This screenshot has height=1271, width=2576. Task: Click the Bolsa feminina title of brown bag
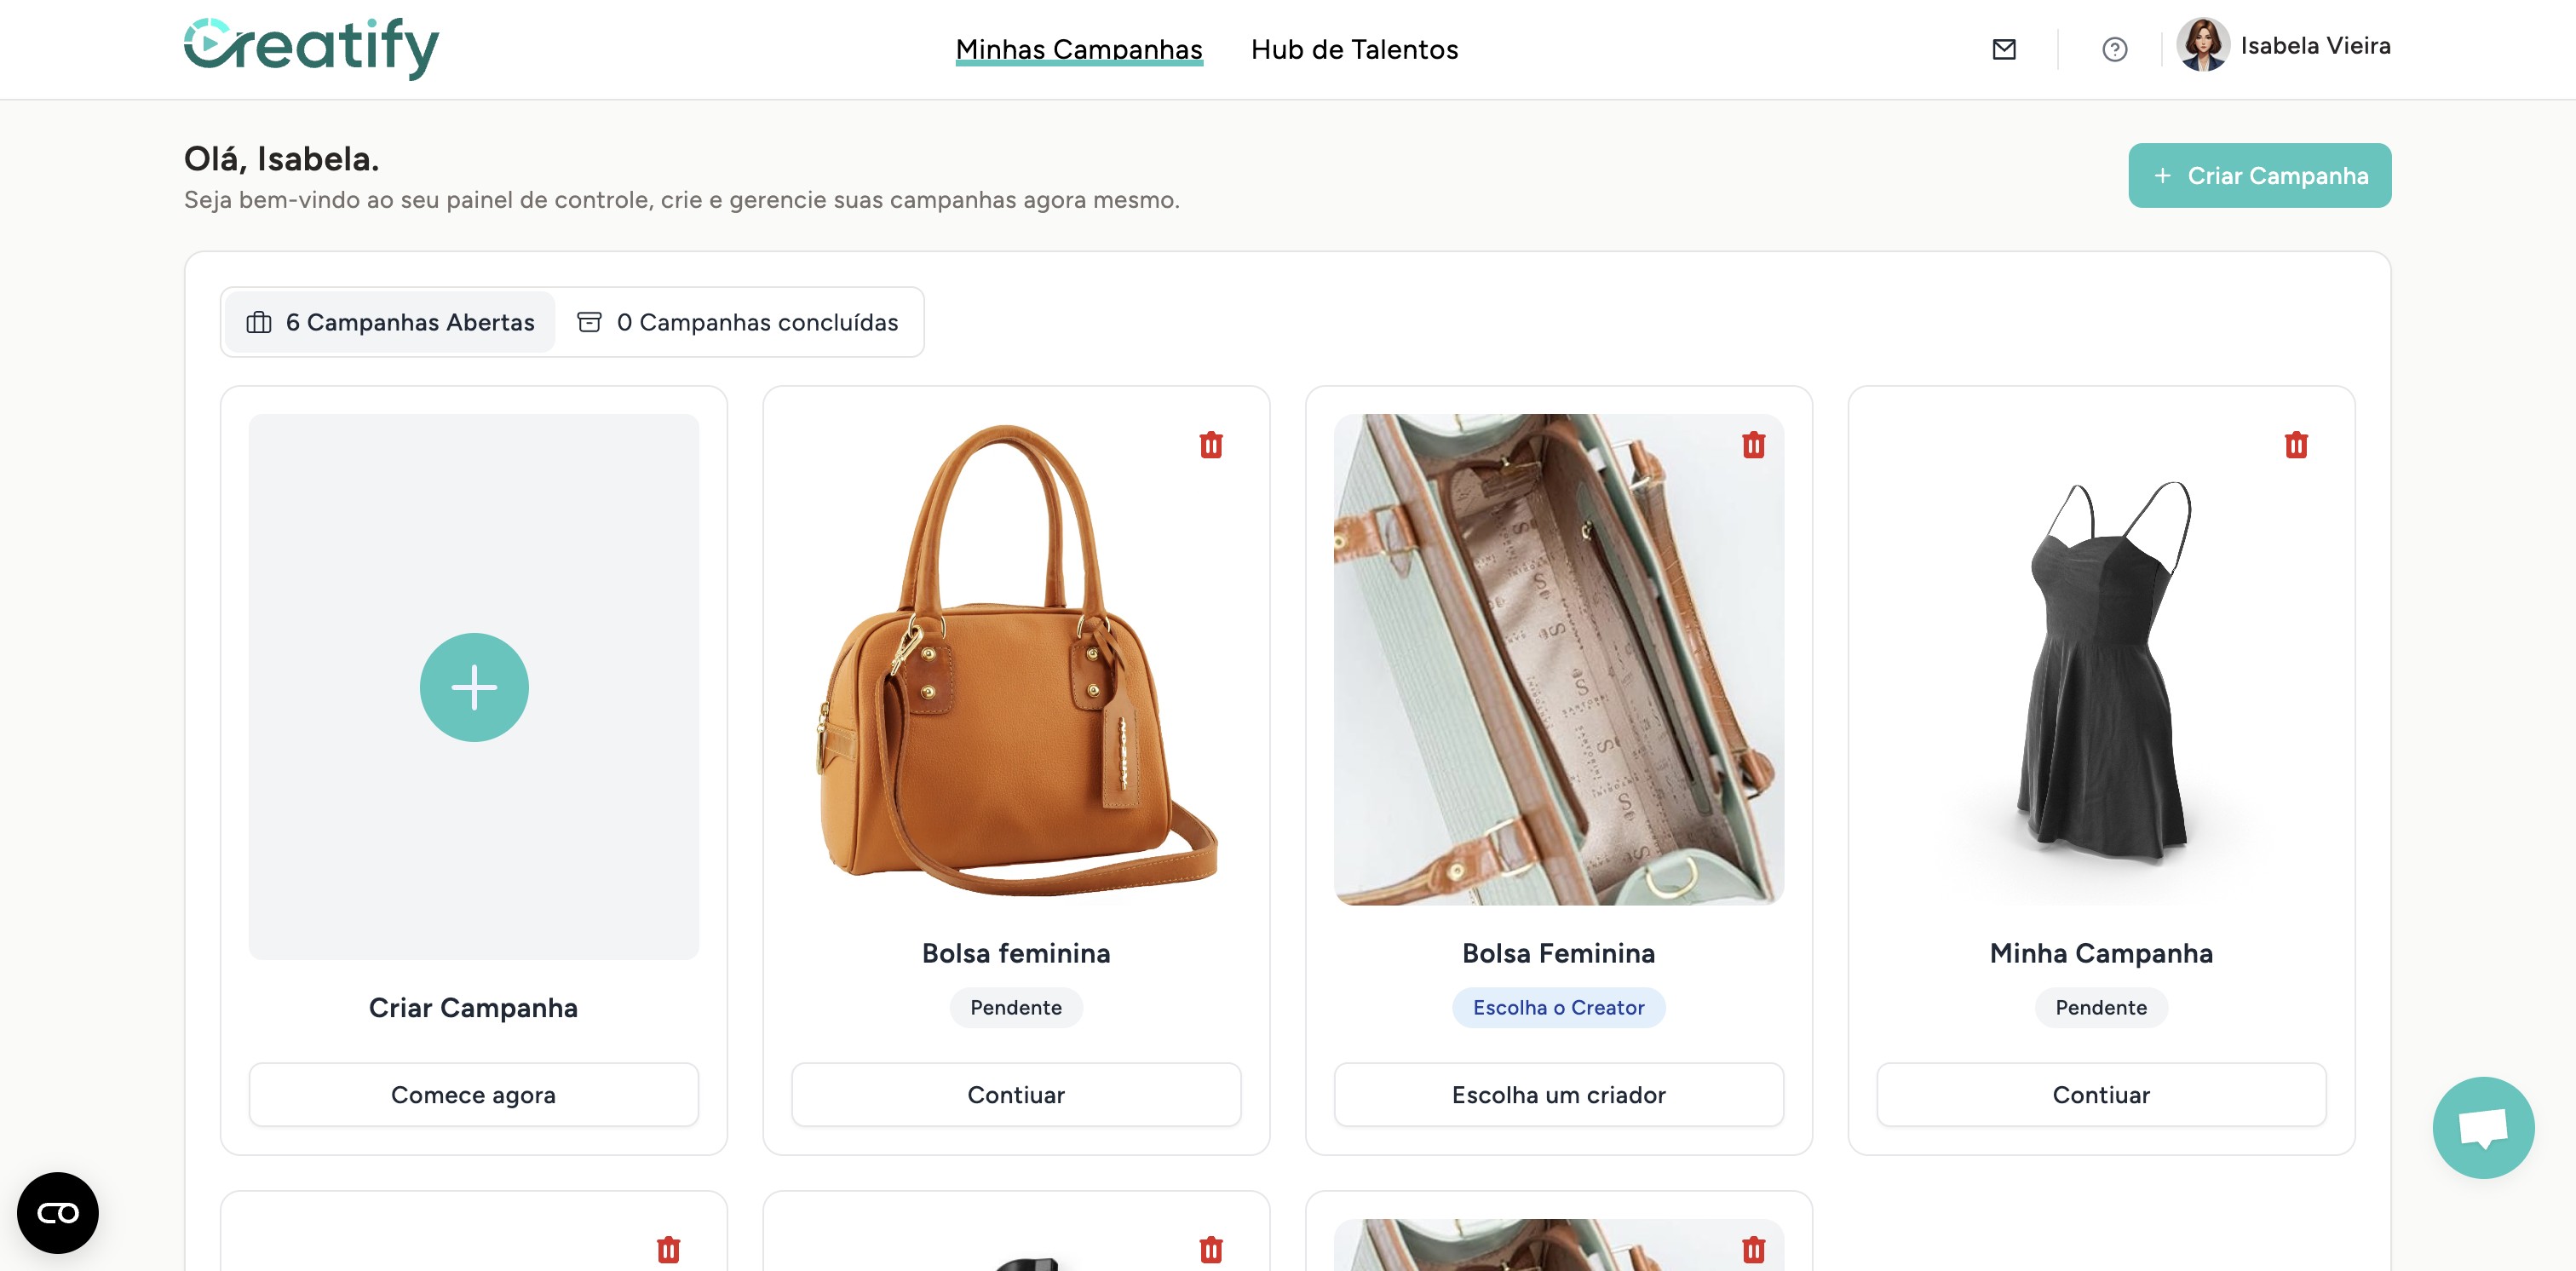coord(1016,954)
